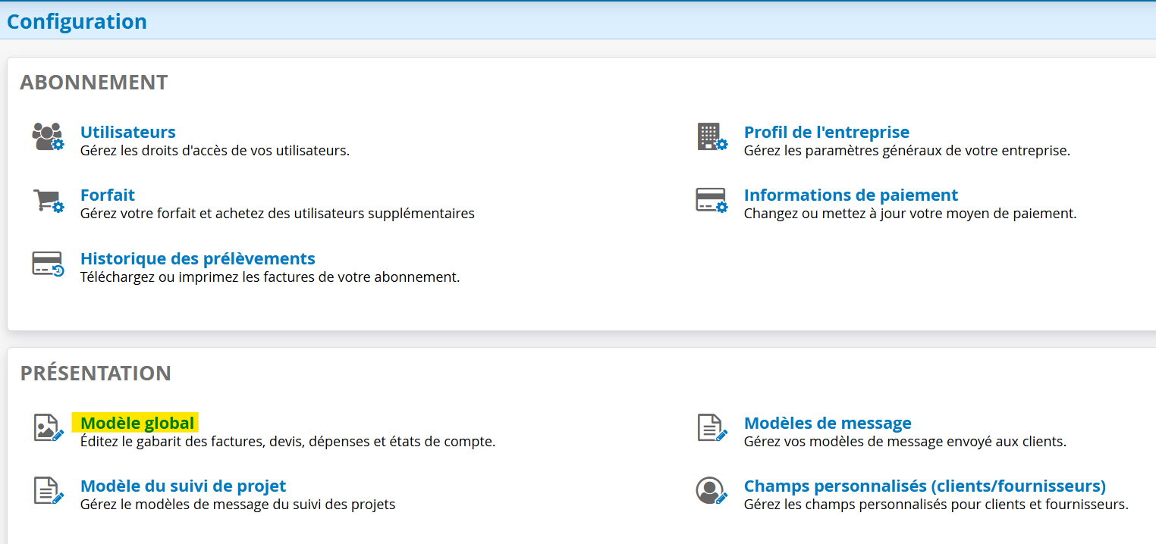Open the Forfait settings link
Image resolution: width=1156 pixels, height=544 pixels.
click(x=107, y=195)
